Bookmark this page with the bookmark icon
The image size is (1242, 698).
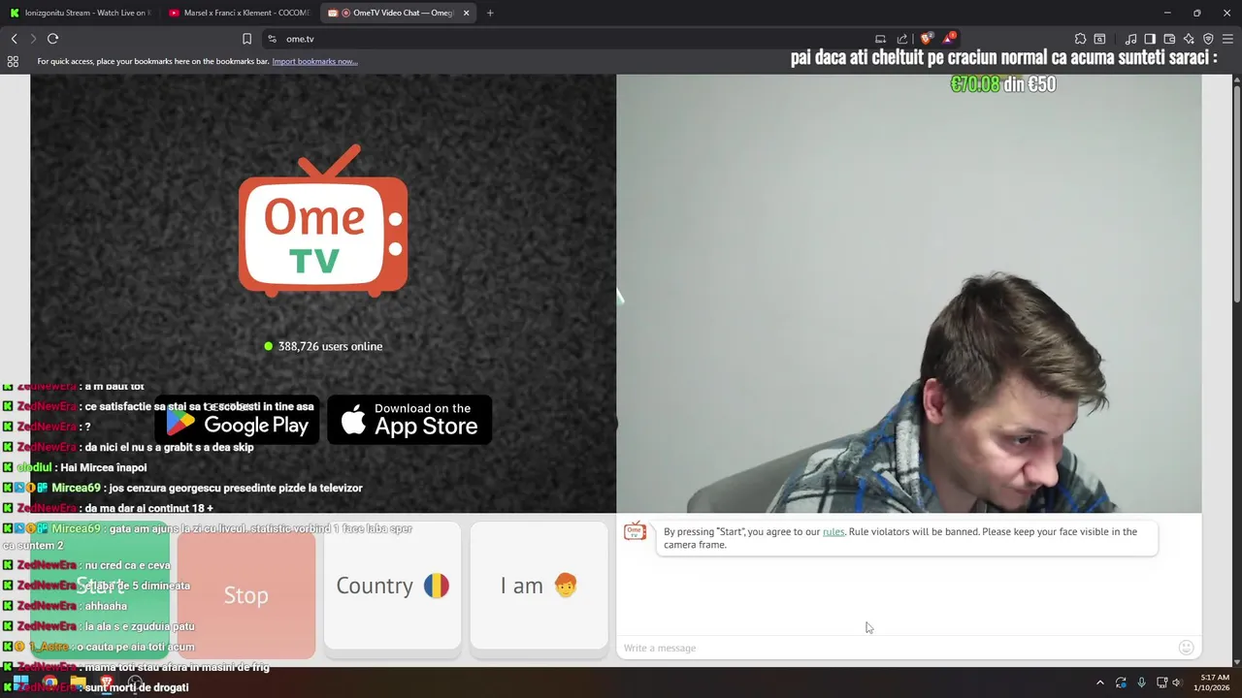tap(246, 39)
